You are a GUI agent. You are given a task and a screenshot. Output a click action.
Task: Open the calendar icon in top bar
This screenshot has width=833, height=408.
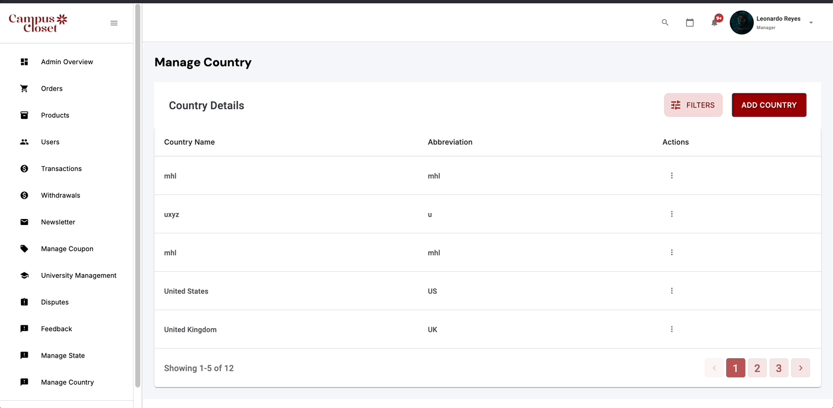[x=690, y=23]
